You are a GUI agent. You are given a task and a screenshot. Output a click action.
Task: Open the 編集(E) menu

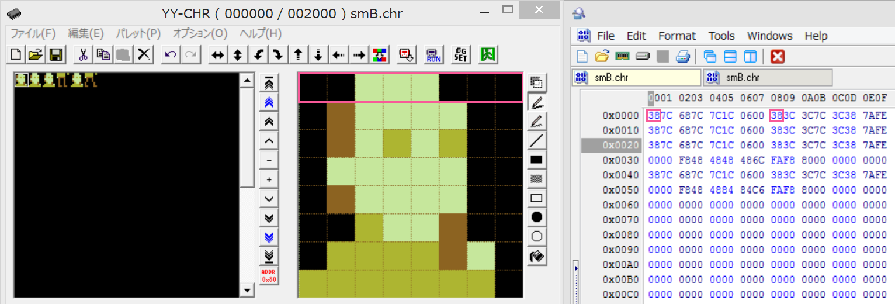pos(86,33)
